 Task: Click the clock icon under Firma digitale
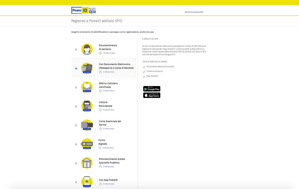click(x=100, y=148)
